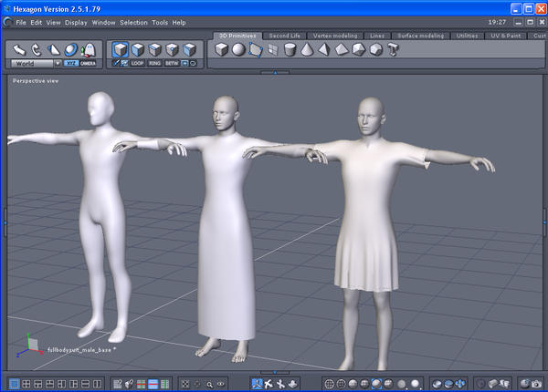Click the BETW selection button
The image size is (548, 392).
(x=172, y=64)
